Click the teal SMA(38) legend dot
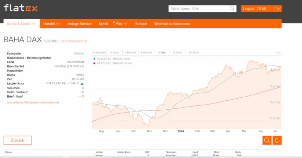The image size is (302, 158). pyautogui.click(x=94, y=59)
